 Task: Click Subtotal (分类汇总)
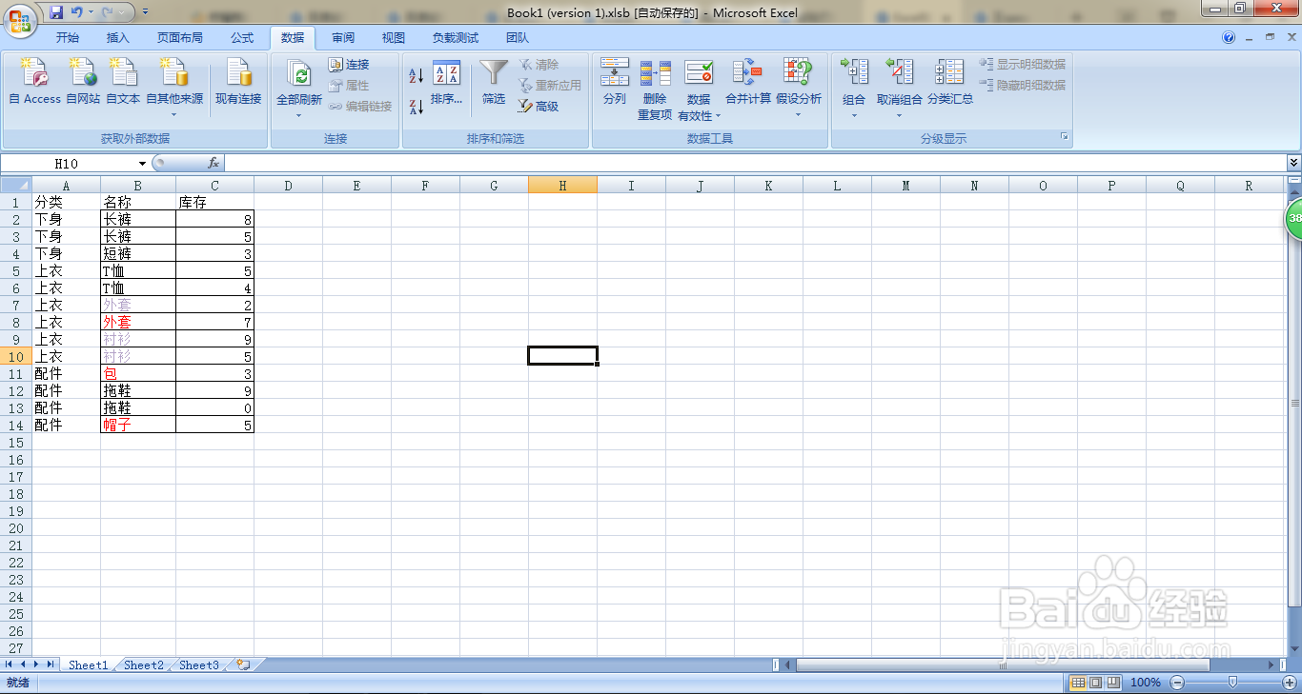tap(949, 82)
